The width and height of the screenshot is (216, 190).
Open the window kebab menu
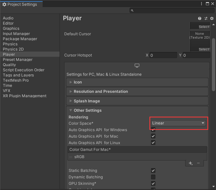[x=201, y=4]
